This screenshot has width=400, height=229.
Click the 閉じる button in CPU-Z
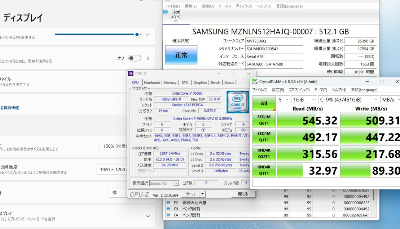(x=243, y=194)
